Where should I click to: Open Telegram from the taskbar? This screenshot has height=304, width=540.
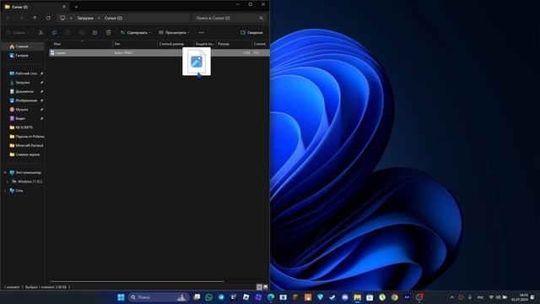pyautogui.click(x=221, y=297)
